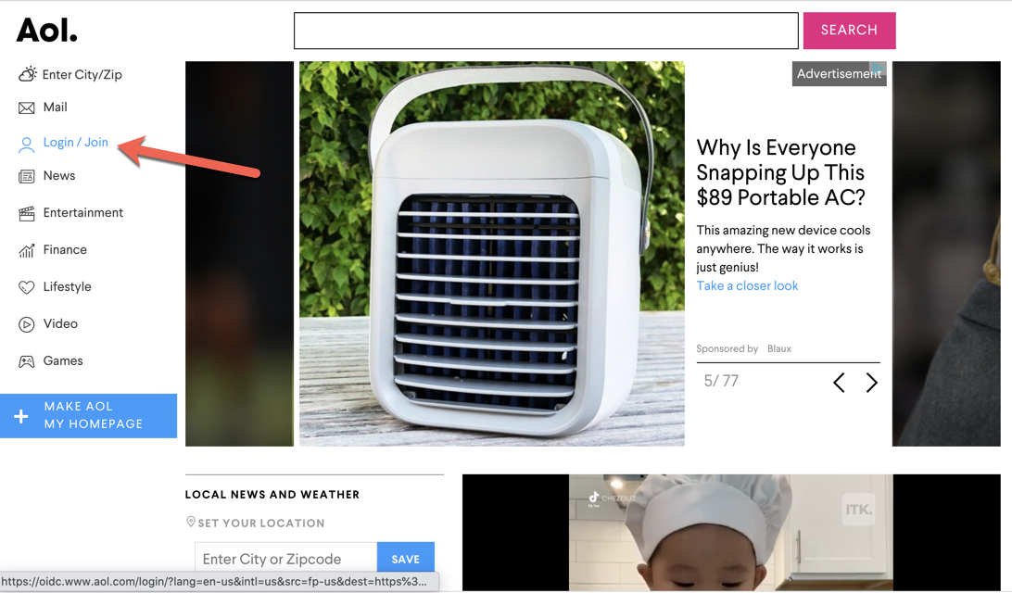Screen dimensions: 1012x593
Task: Open the portable AC ad image
Action: pyautogui.click(x=492, y=254)
